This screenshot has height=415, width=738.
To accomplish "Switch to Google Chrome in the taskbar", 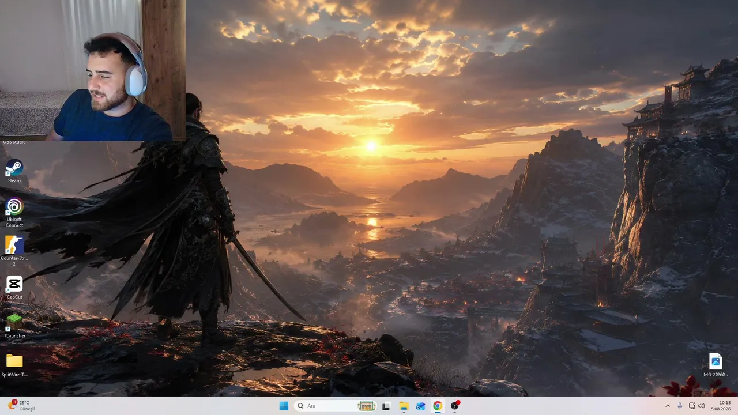I will (x=438, y=406).
